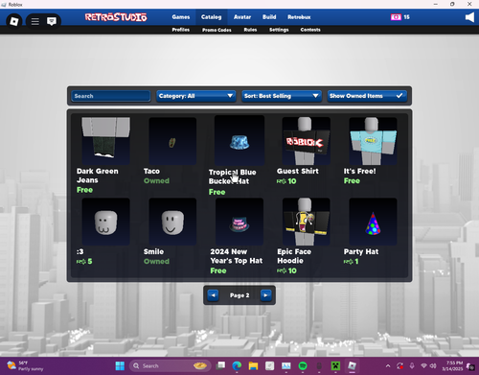Click the catalog Search field
The image size is (479, 375).
click(111, 96)
